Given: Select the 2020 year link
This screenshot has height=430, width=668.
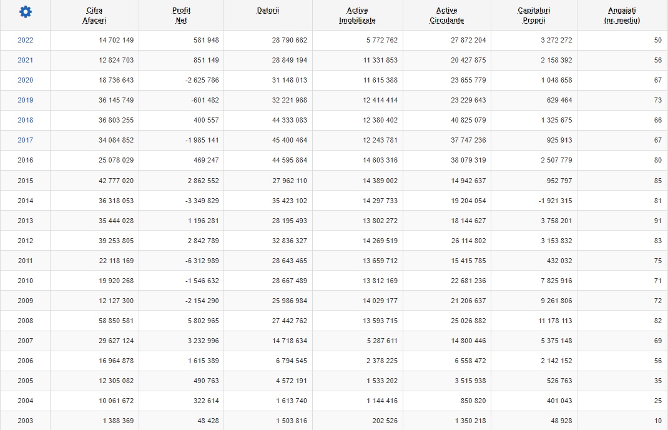Looking at the screenshot, I should [26, 80].
